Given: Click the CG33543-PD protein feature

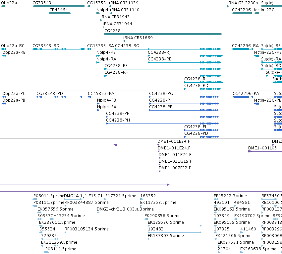Looking at the screenshot, I should (59, 97).
